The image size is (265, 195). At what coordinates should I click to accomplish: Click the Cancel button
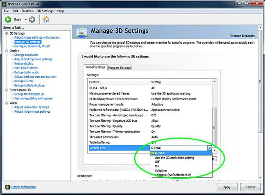(250, 187)
